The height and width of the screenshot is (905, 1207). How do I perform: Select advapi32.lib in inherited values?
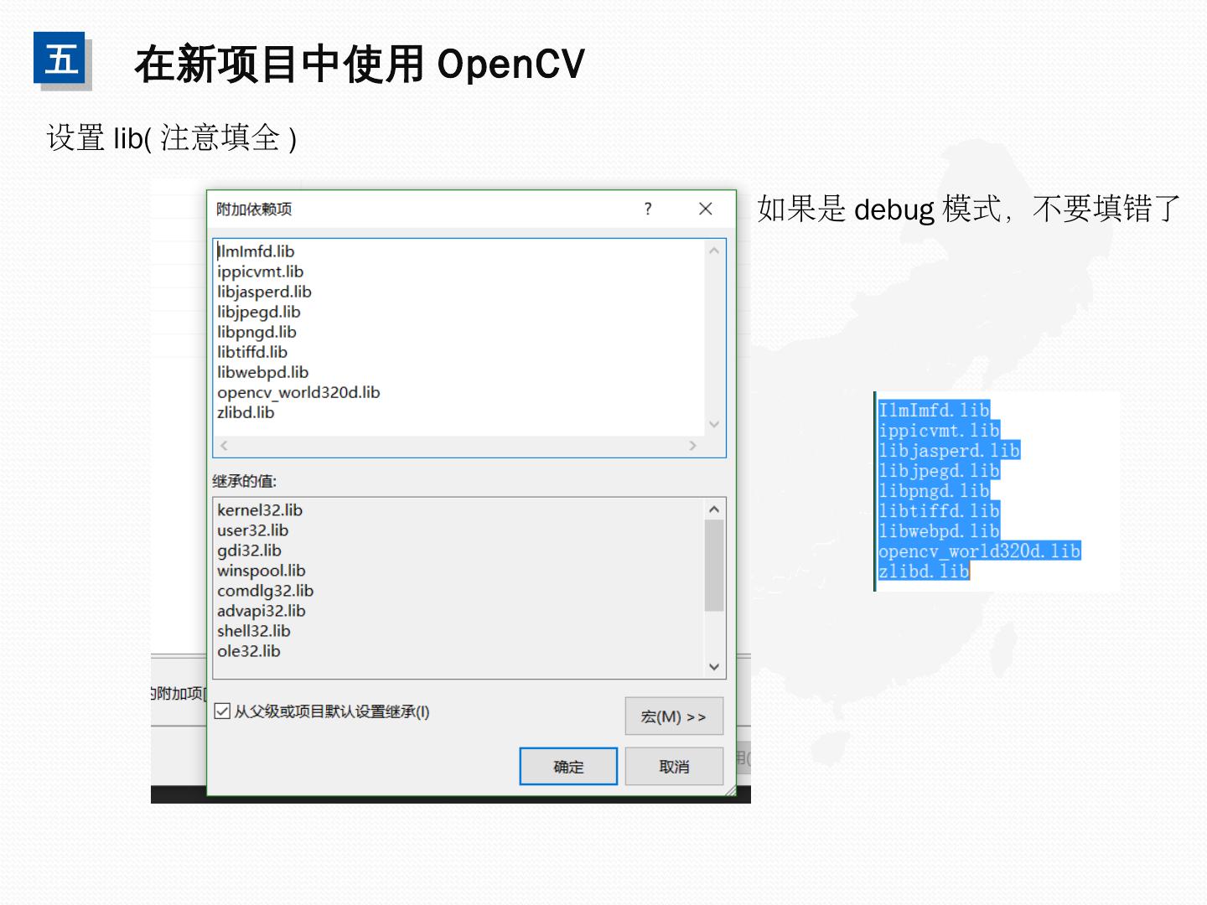262,611
